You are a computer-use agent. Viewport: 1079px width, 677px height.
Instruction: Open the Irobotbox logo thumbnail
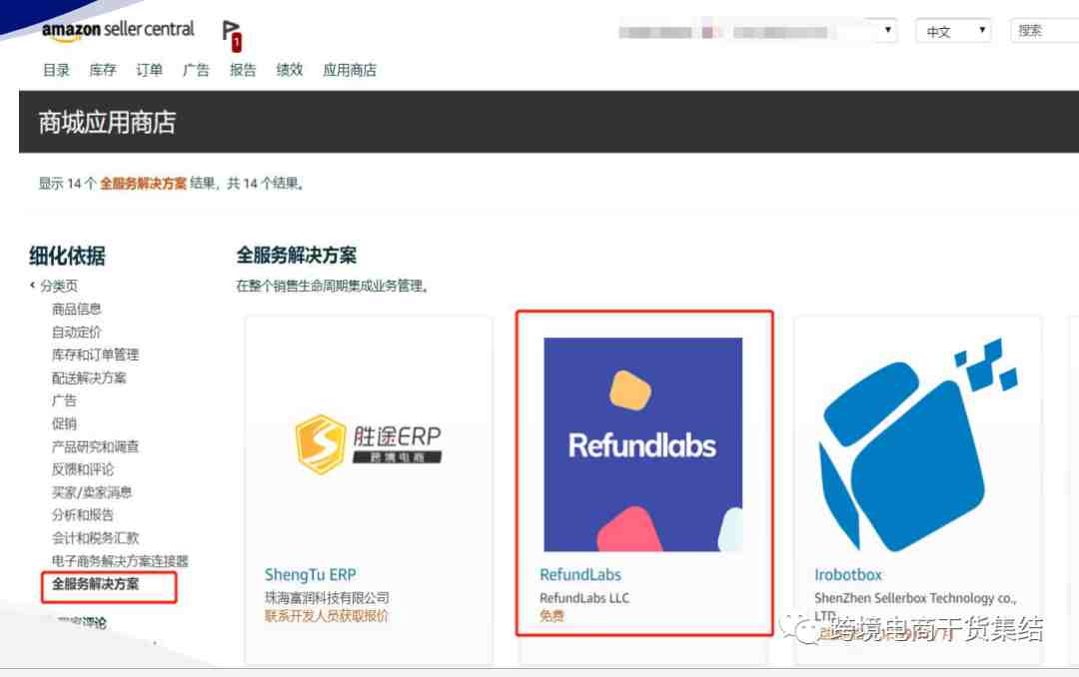[x=918, y=444]
